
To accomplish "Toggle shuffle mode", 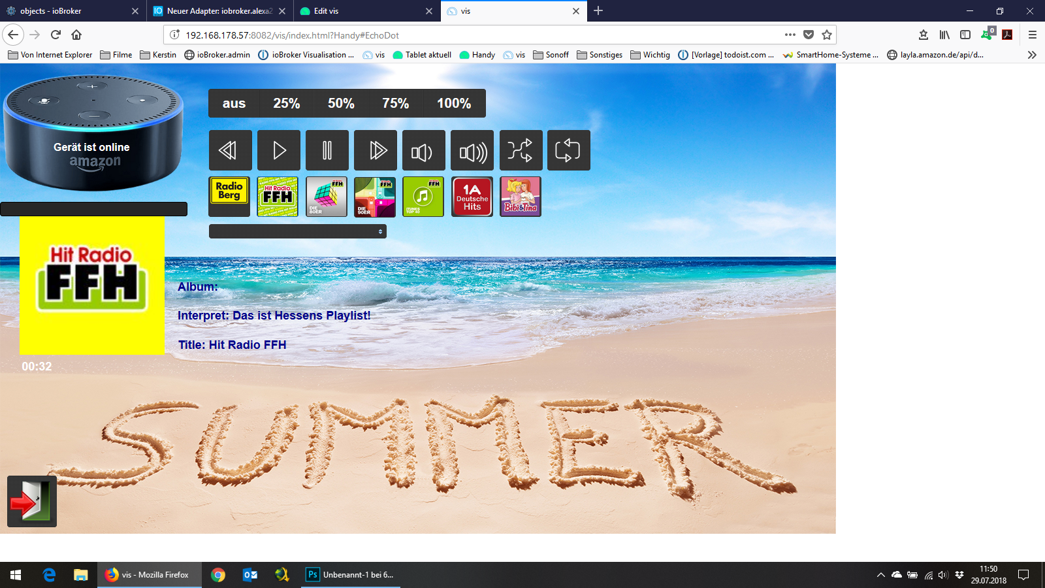I will pyautogui.click(x=521, y=150).
